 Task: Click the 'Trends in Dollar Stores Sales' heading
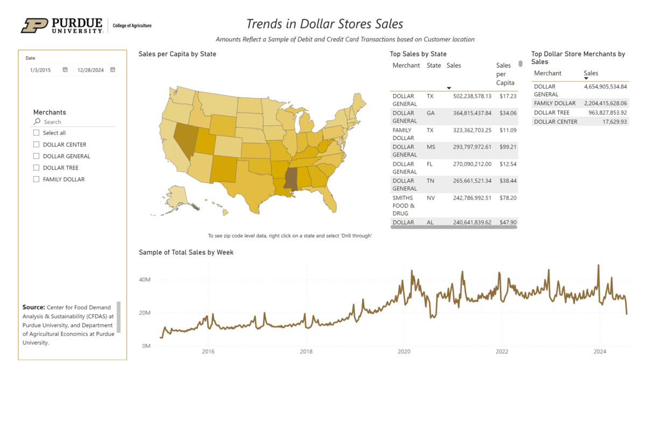[x=325, y=24]
